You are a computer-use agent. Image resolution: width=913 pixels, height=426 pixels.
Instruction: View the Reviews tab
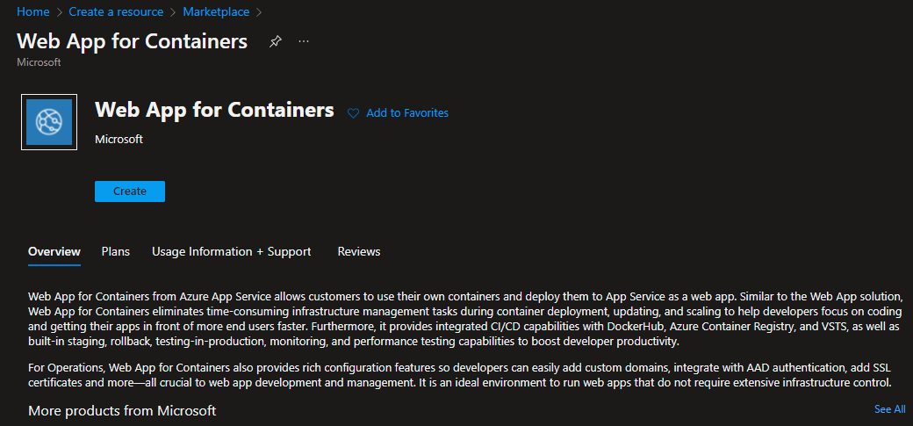359,251
